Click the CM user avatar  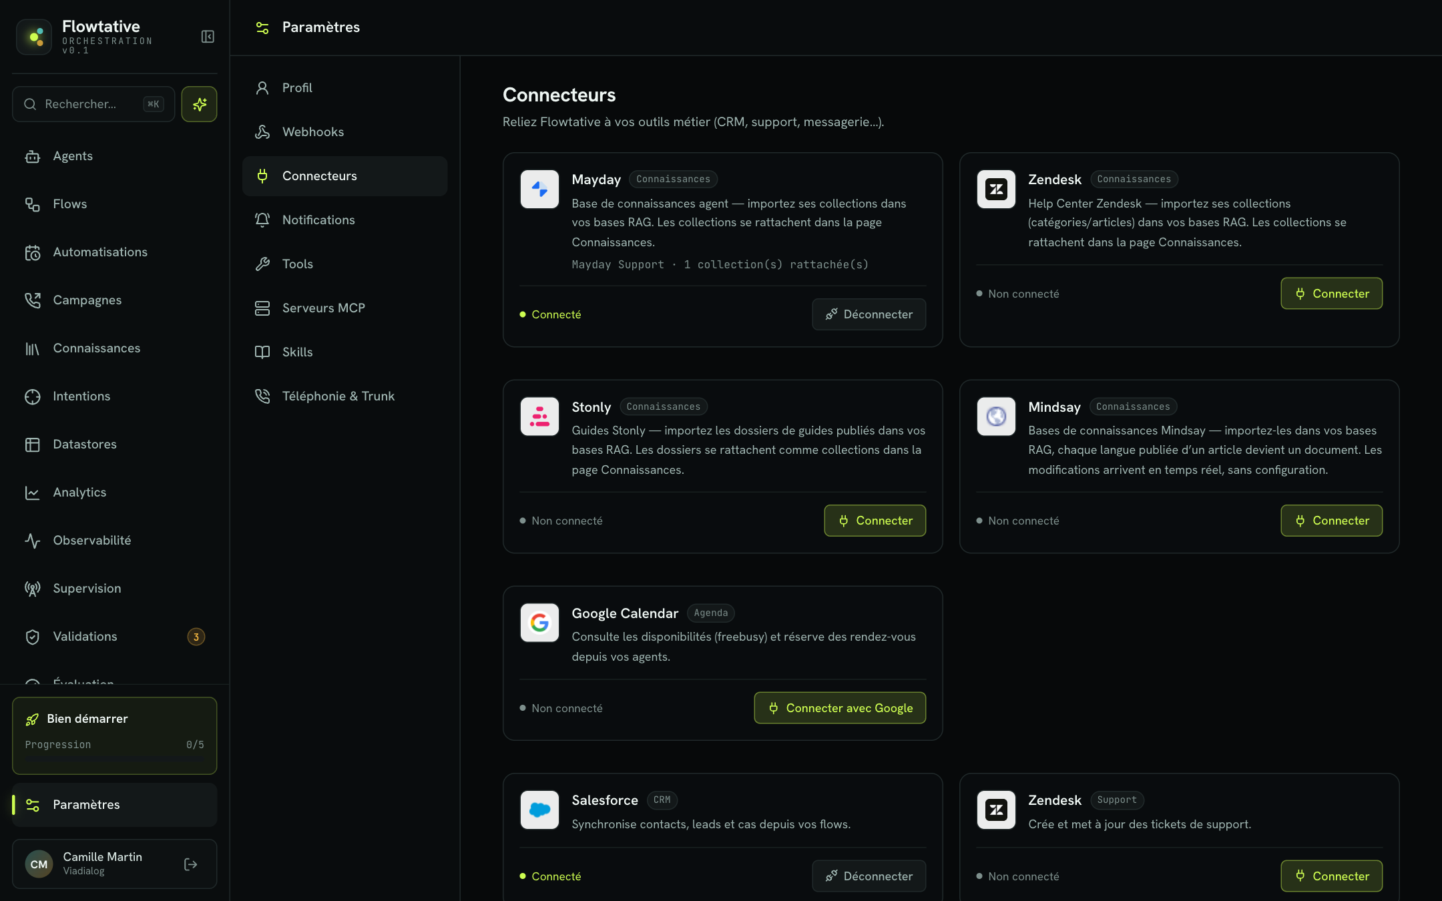pos(39,864)
